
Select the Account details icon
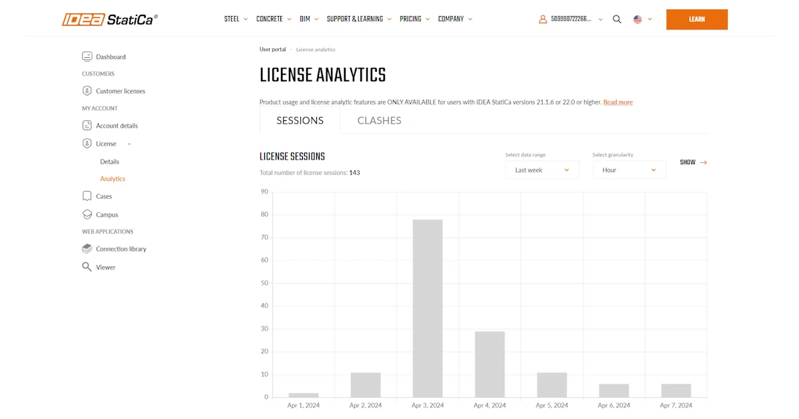pos(87,126)
